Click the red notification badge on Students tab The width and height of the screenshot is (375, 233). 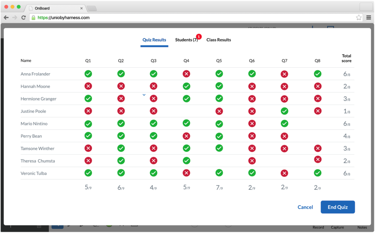198,37
